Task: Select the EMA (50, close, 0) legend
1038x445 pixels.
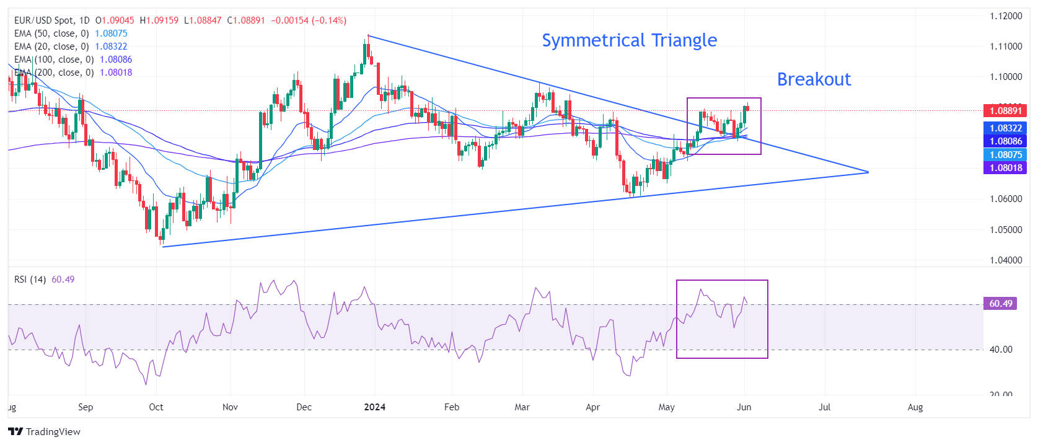Action: 51,33
